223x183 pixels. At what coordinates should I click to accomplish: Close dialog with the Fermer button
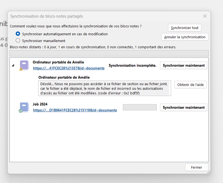coord(196,167)
